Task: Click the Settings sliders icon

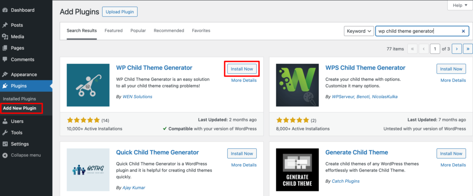Action: tap(5, 144)
